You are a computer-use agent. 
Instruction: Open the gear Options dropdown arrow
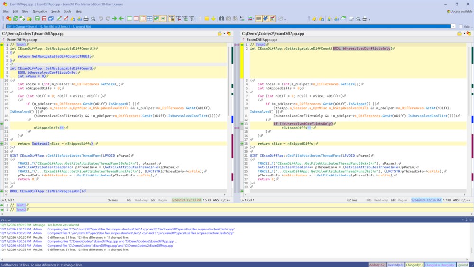coord(285,19)
